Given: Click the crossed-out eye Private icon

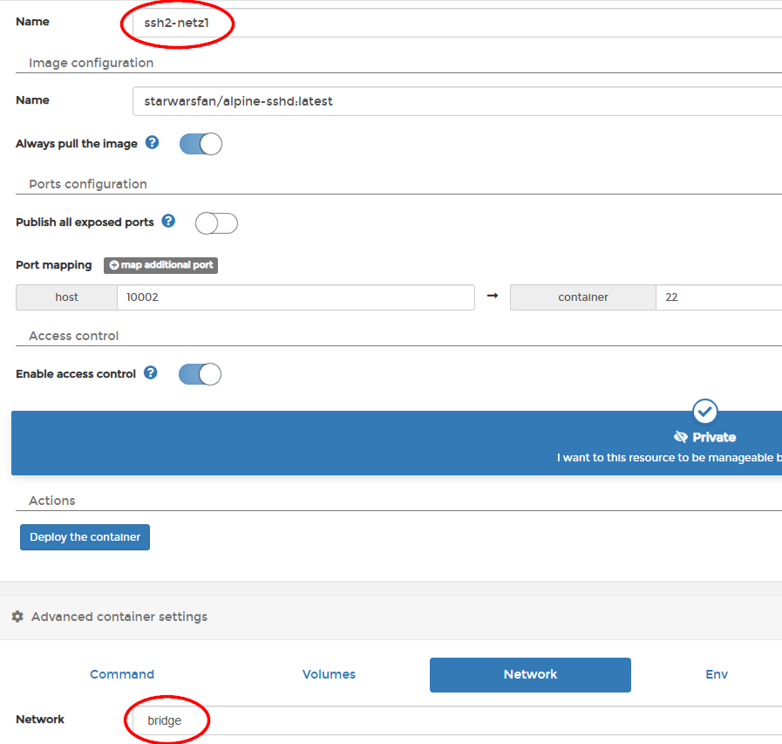Looking at the screenshot, I should pyautogui.click(x=681, y=437).
